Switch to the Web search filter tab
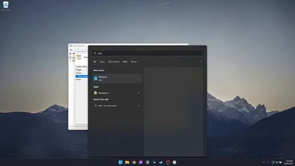The width and height of the screenshot is (295, 166). coord(125,62)
